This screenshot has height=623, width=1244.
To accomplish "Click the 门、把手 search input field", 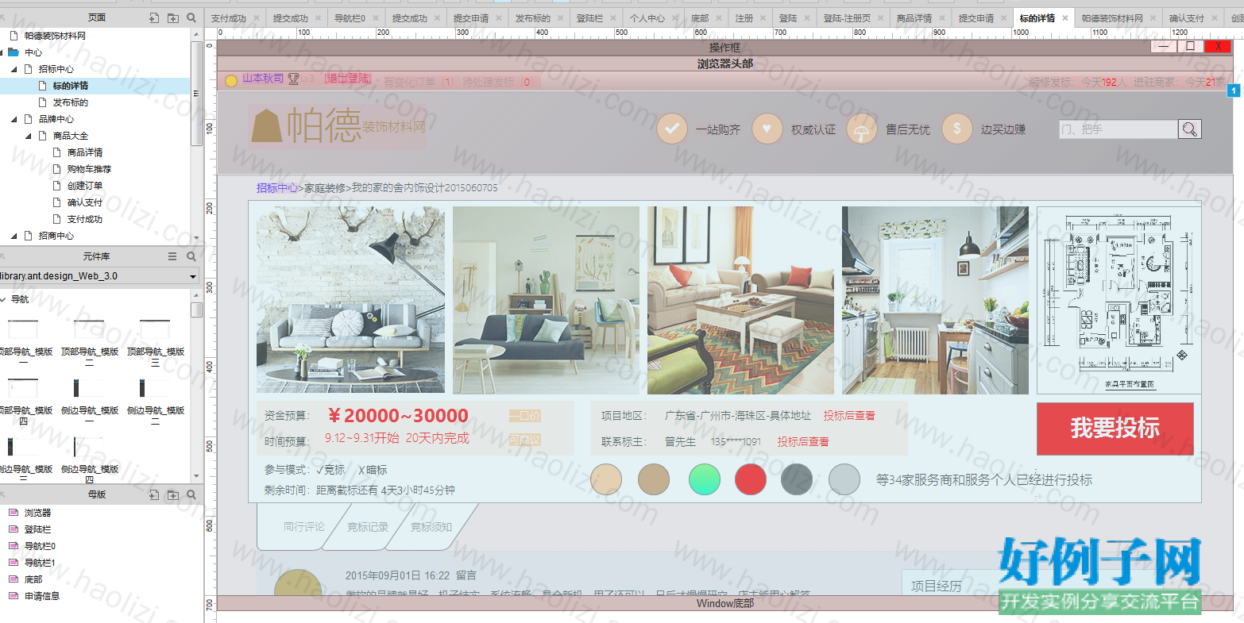I will tap(1118, 129).
